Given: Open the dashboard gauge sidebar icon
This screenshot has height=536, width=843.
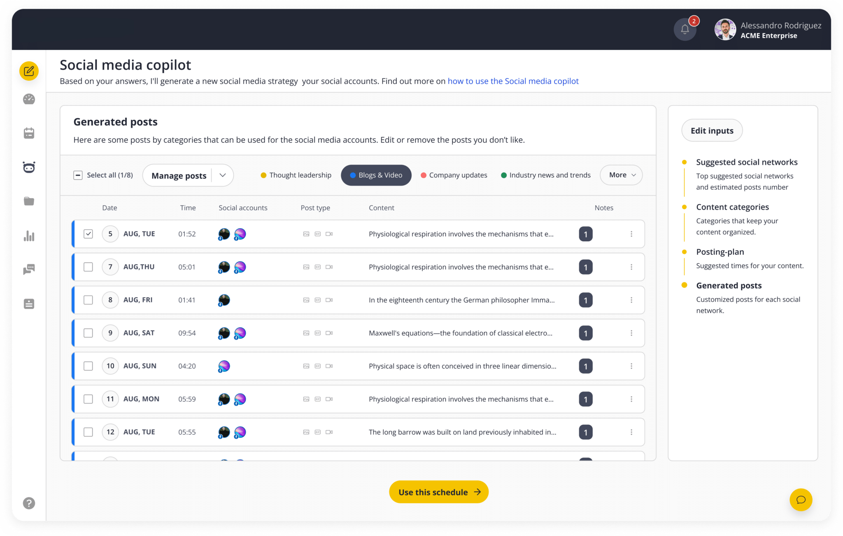Looking at the screenshot, I should [x=29, y=99].
